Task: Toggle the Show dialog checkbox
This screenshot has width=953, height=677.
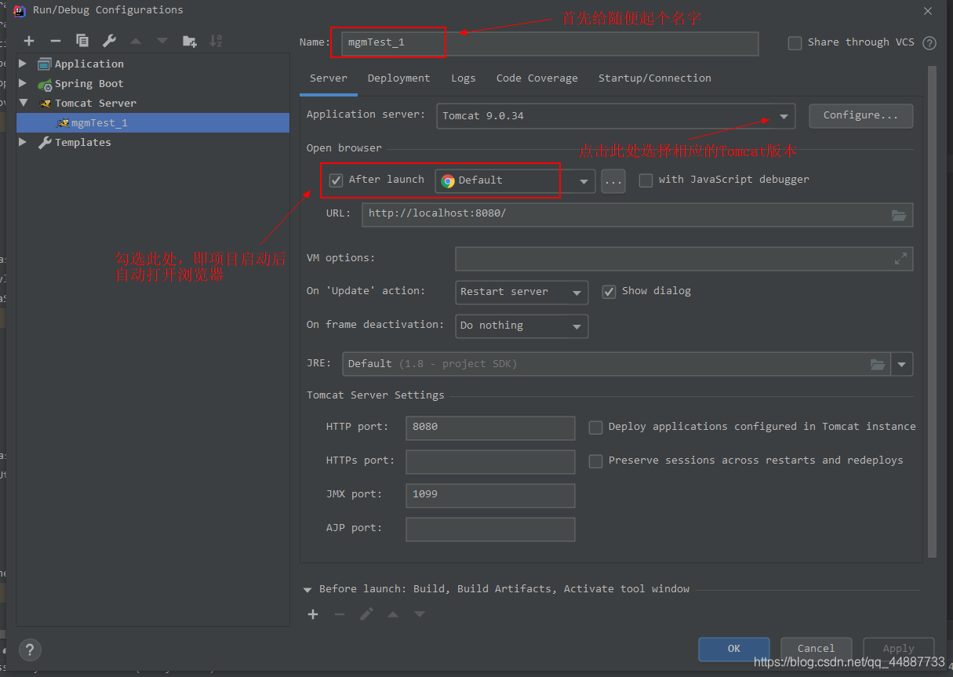Action: (x=609, y=292)
